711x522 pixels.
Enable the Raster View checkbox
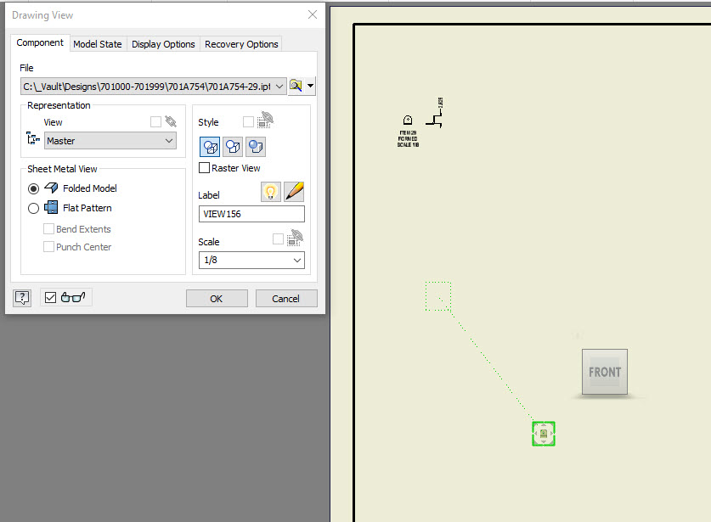pyautogui.click(x=203, y=167)
